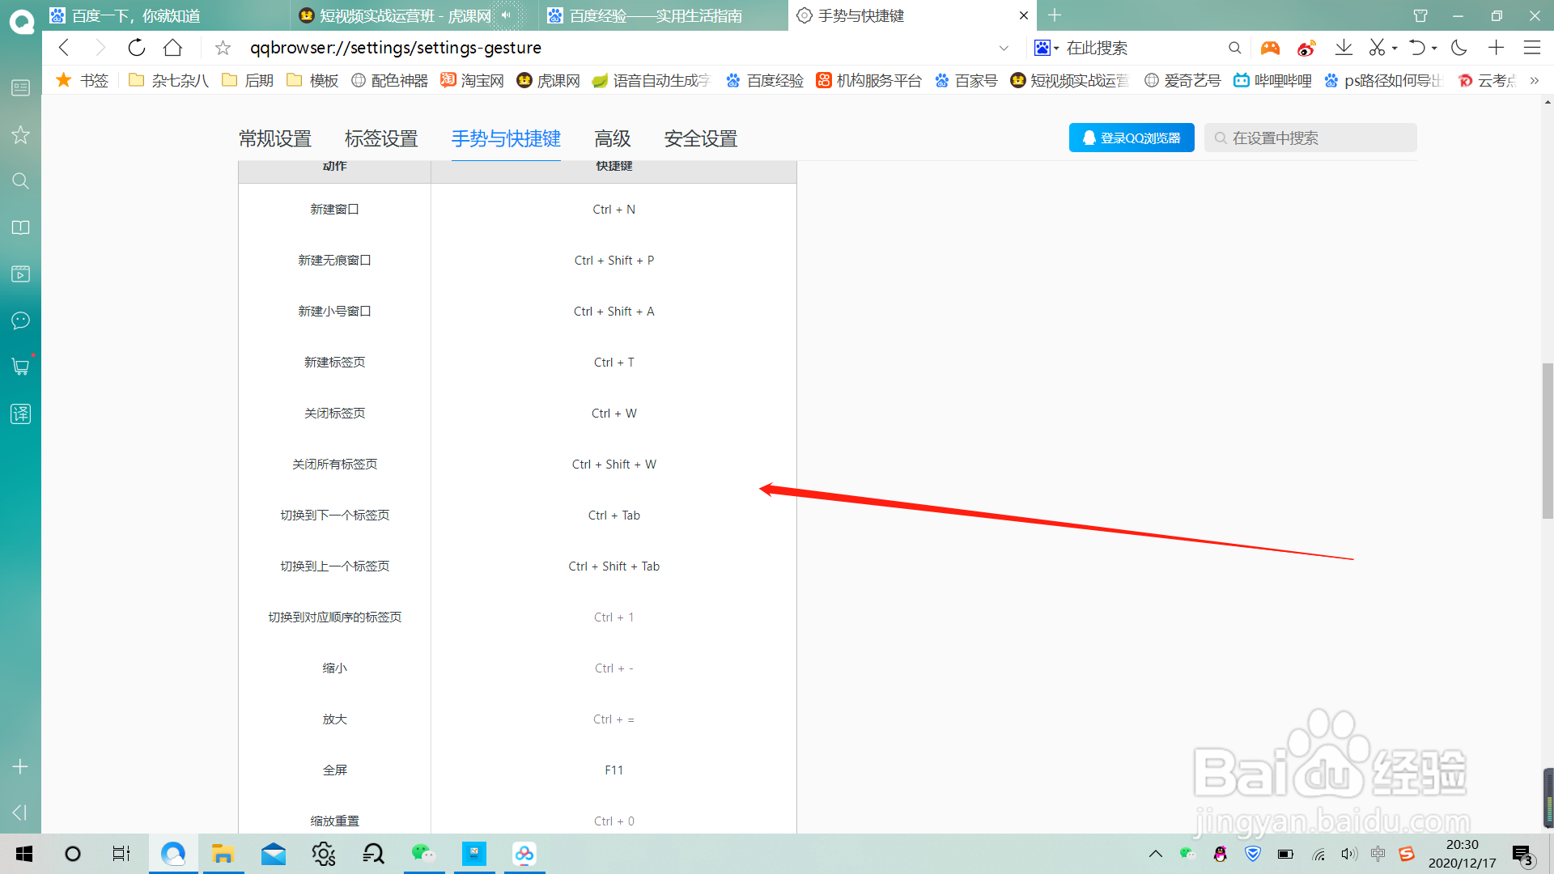Collapse the left sidebar panel
Viewport: 1554px width, 874px height.
[x=20, y=812]
